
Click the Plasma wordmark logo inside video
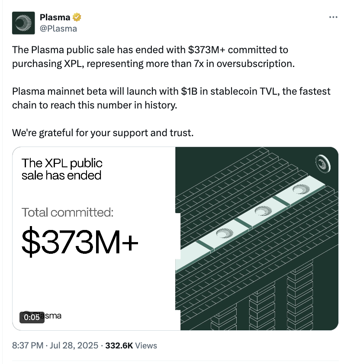pos(48,316)
